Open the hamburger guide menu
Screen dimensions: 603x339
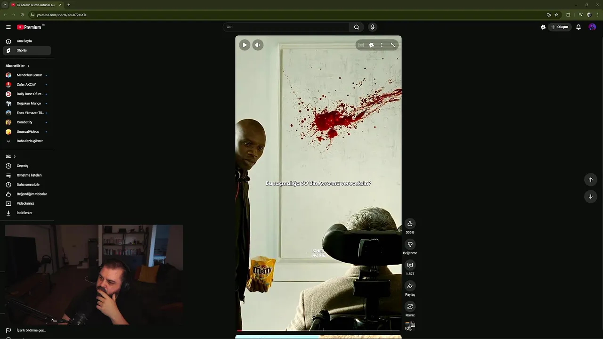coord(8,27)
